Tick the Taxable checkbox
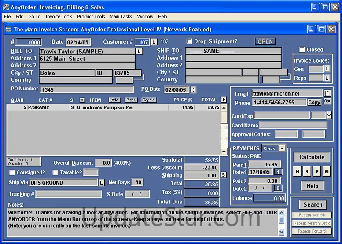Screen dimensions: 342x244 [55, 173]
